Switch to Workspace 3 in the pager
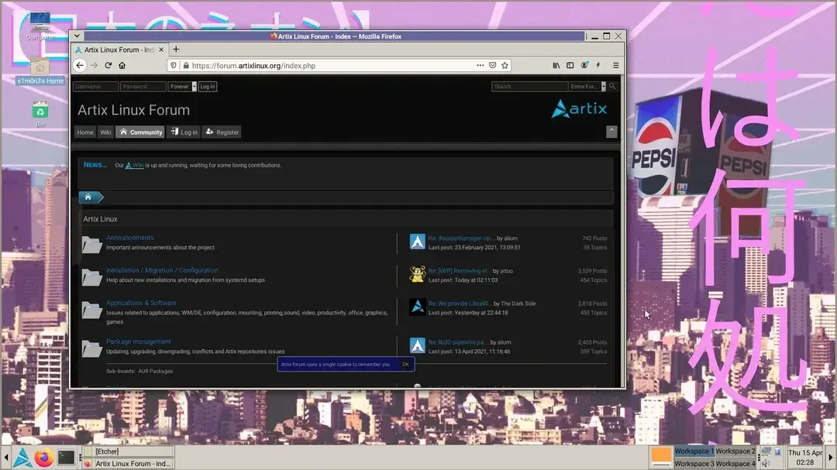 pos(693,464)
